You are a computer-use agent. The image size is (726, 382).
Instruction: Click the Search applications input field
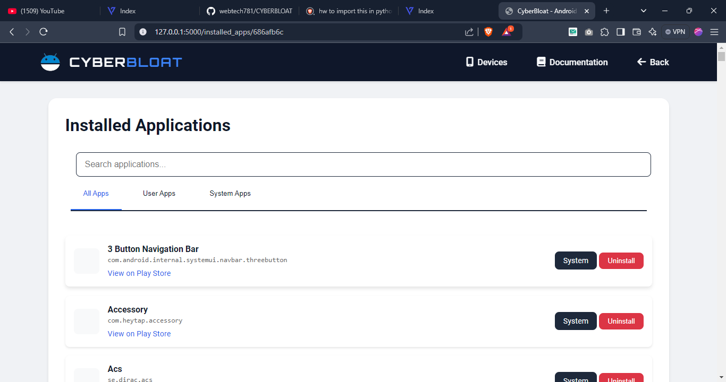[x=363, y=164]
